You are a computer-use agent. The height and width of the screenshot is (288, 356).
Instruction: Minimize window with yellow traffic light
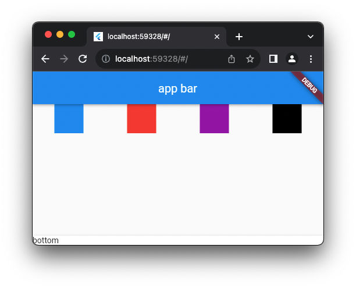(60, 34)
